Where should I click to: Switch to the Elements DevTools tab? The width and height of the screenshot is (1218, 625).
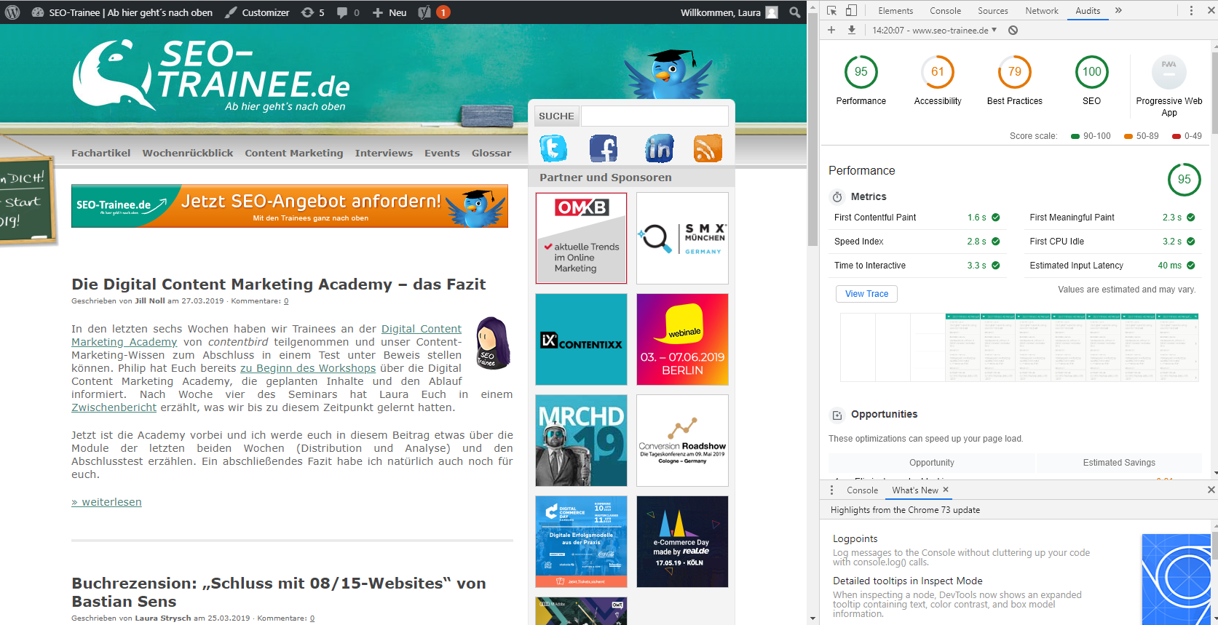(895, 11)
